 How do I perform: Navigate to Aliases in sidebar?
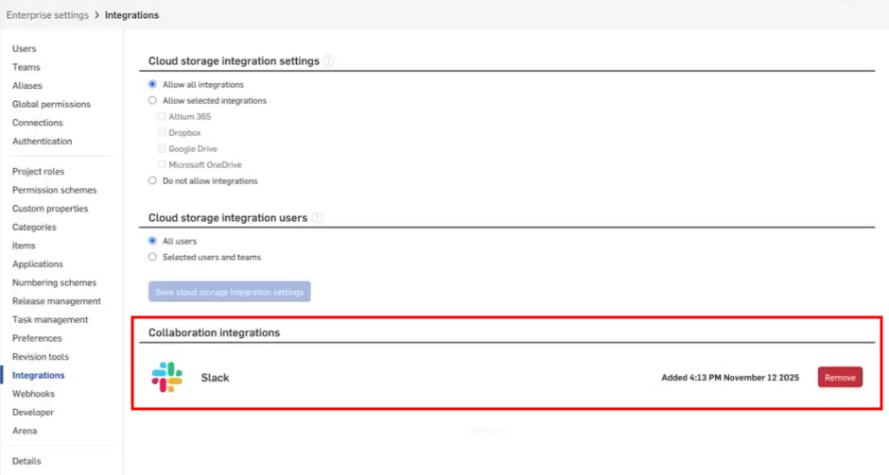pyautogui.click(x=27, y=86)
